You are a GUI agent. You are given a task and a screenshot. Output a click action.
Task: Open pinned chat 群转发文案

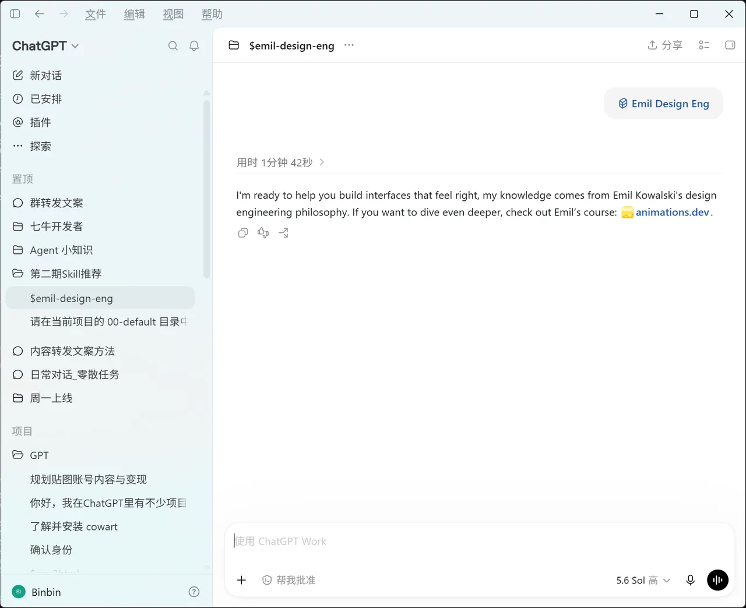pyautogui.click(x=100, y=203)
